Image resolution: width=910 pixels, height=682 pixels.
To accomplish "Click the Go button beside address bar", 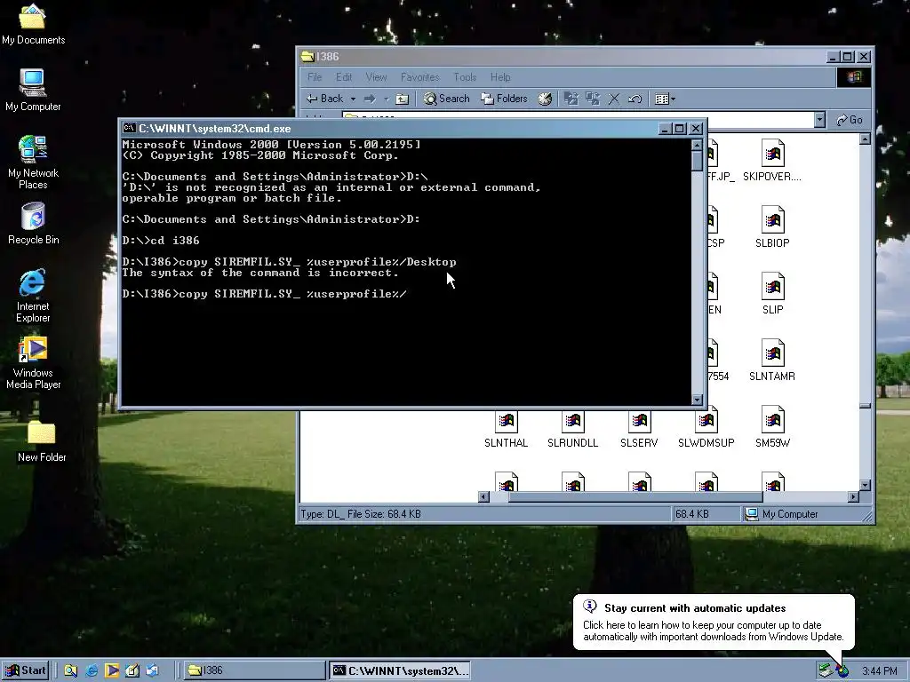I will point(850,120).
